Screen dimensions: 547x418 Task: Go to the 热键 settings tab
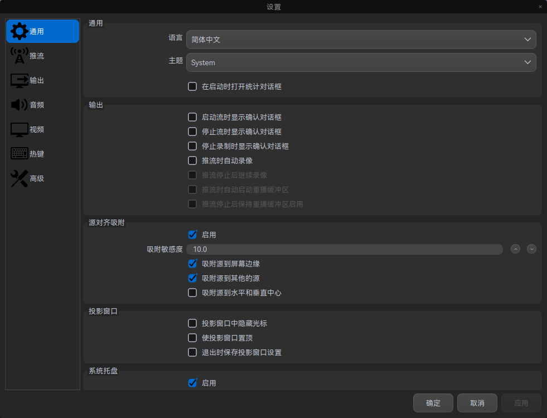(42, 154)
